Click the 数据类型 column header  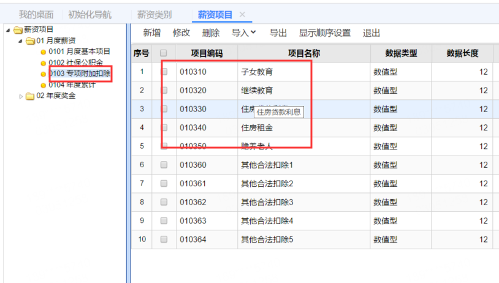[401, 53]
